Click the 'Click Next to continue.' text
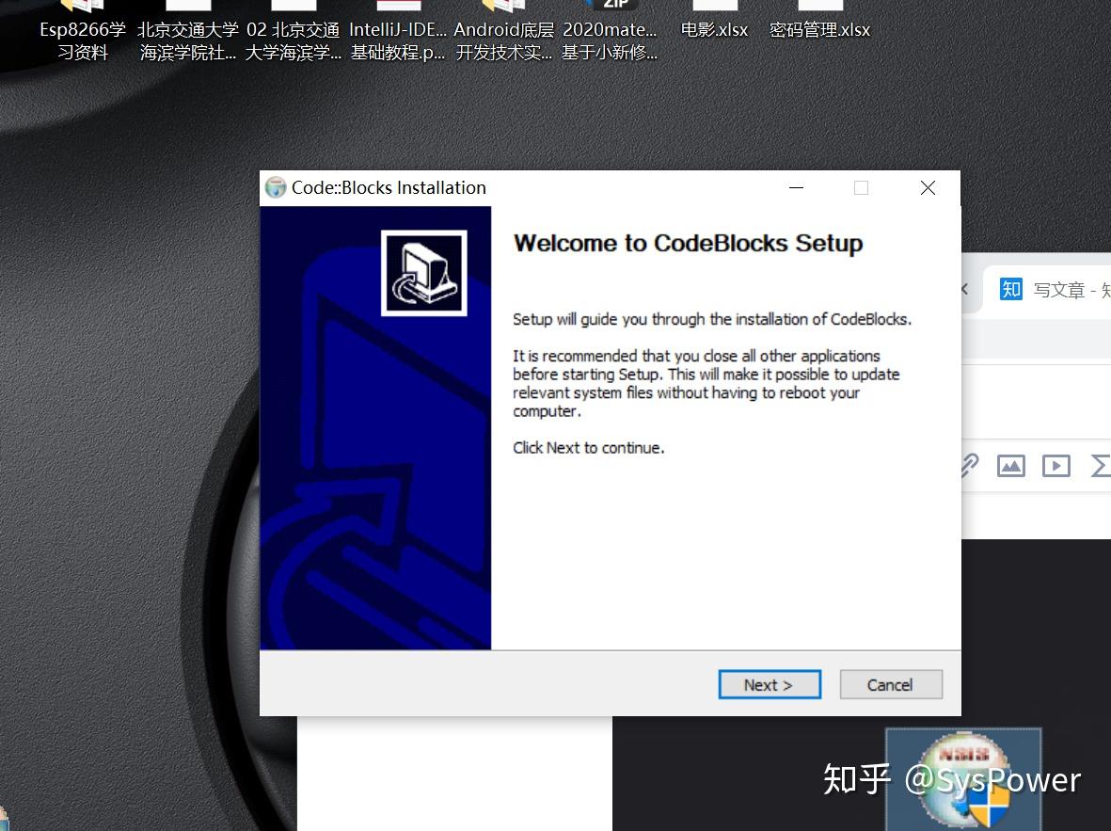Image resolution: width=1111 pixels, height=831 pixels. (588, 447)
